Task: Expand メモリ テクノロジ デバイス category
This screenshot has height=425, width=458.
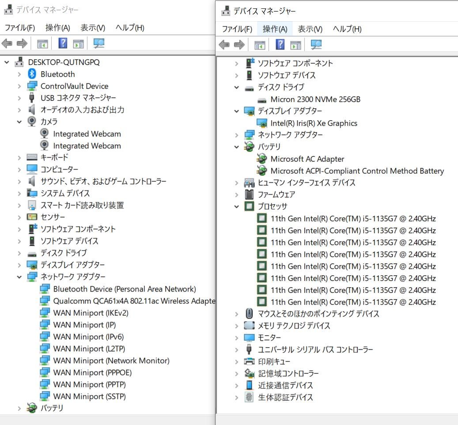Action: [237, 326]
